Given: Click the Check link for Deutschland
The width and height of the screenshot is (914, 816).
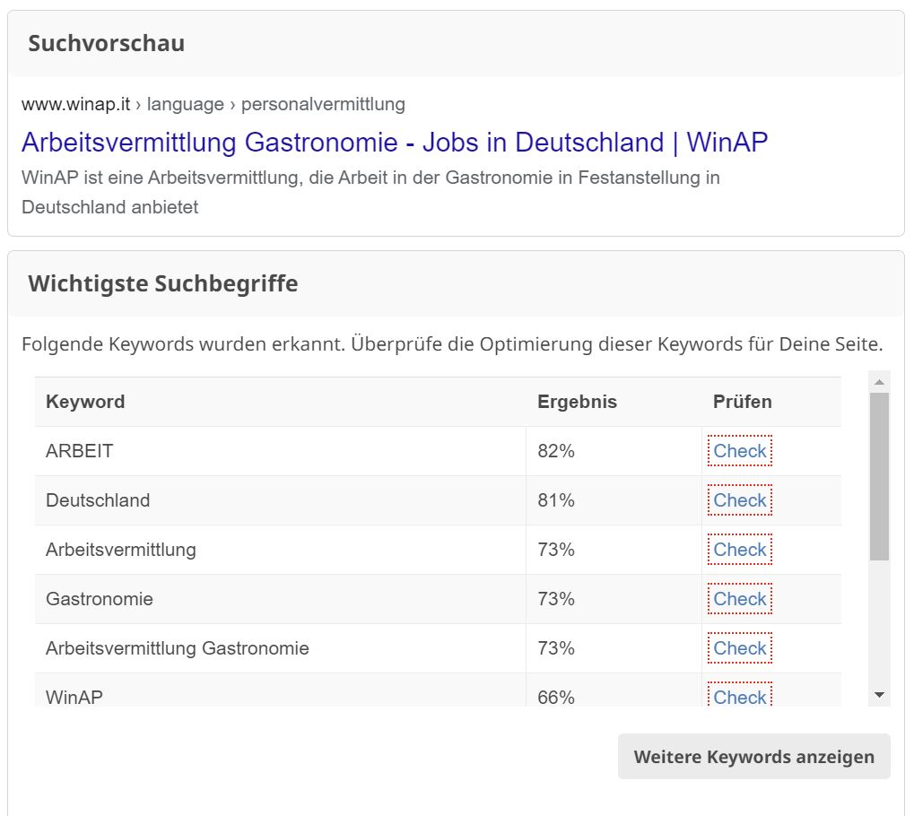Looking at the screenshot, I should click(x=740, y=500).
